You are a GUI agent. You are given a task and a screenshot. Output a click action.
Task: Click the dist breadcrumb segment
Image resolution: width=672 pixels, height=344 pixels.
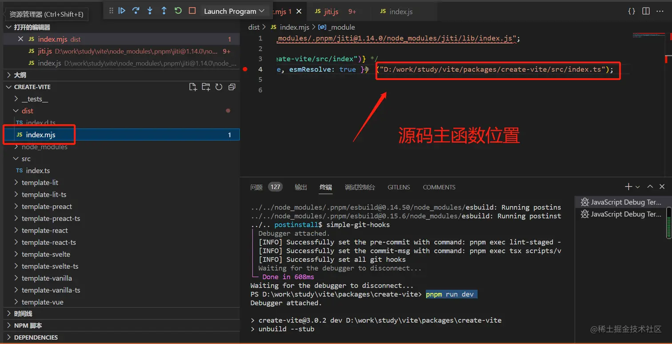pos(254,27)
